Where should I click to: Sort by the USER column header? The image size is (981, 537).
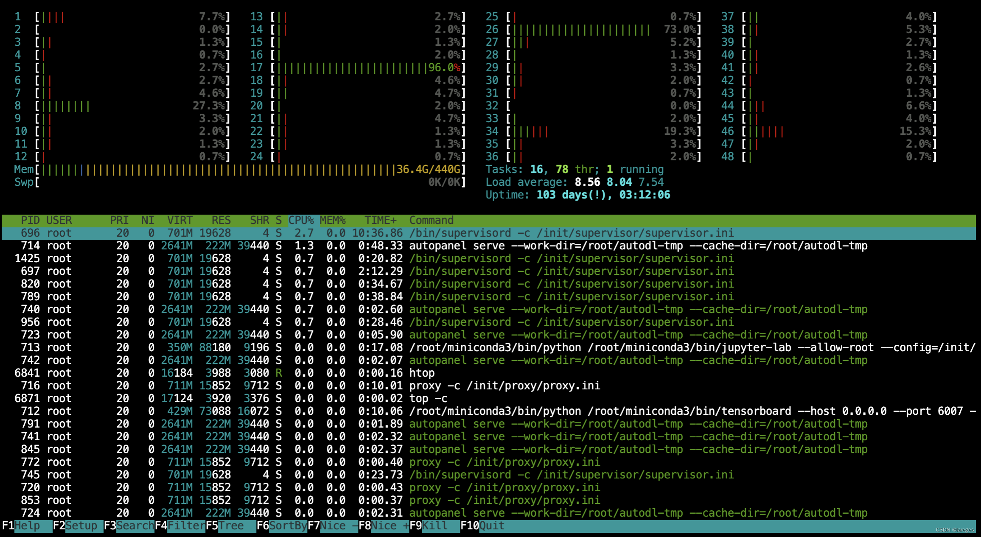[x=59, y=221]
